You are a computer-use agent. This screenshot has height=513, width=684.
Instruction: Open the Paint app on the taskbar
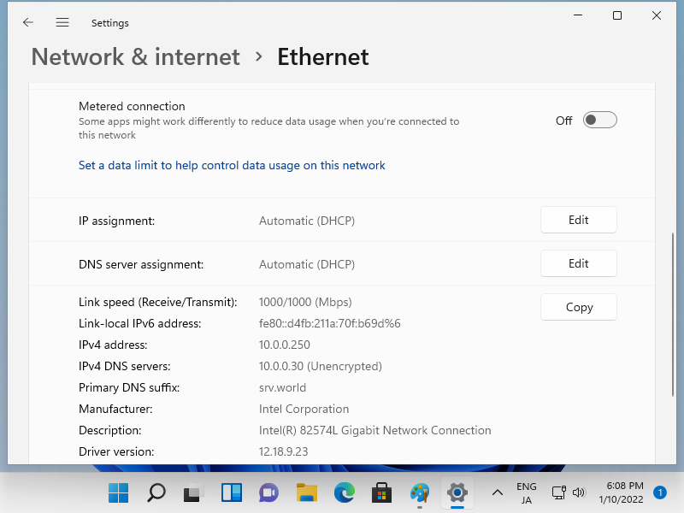coord(420,492)
